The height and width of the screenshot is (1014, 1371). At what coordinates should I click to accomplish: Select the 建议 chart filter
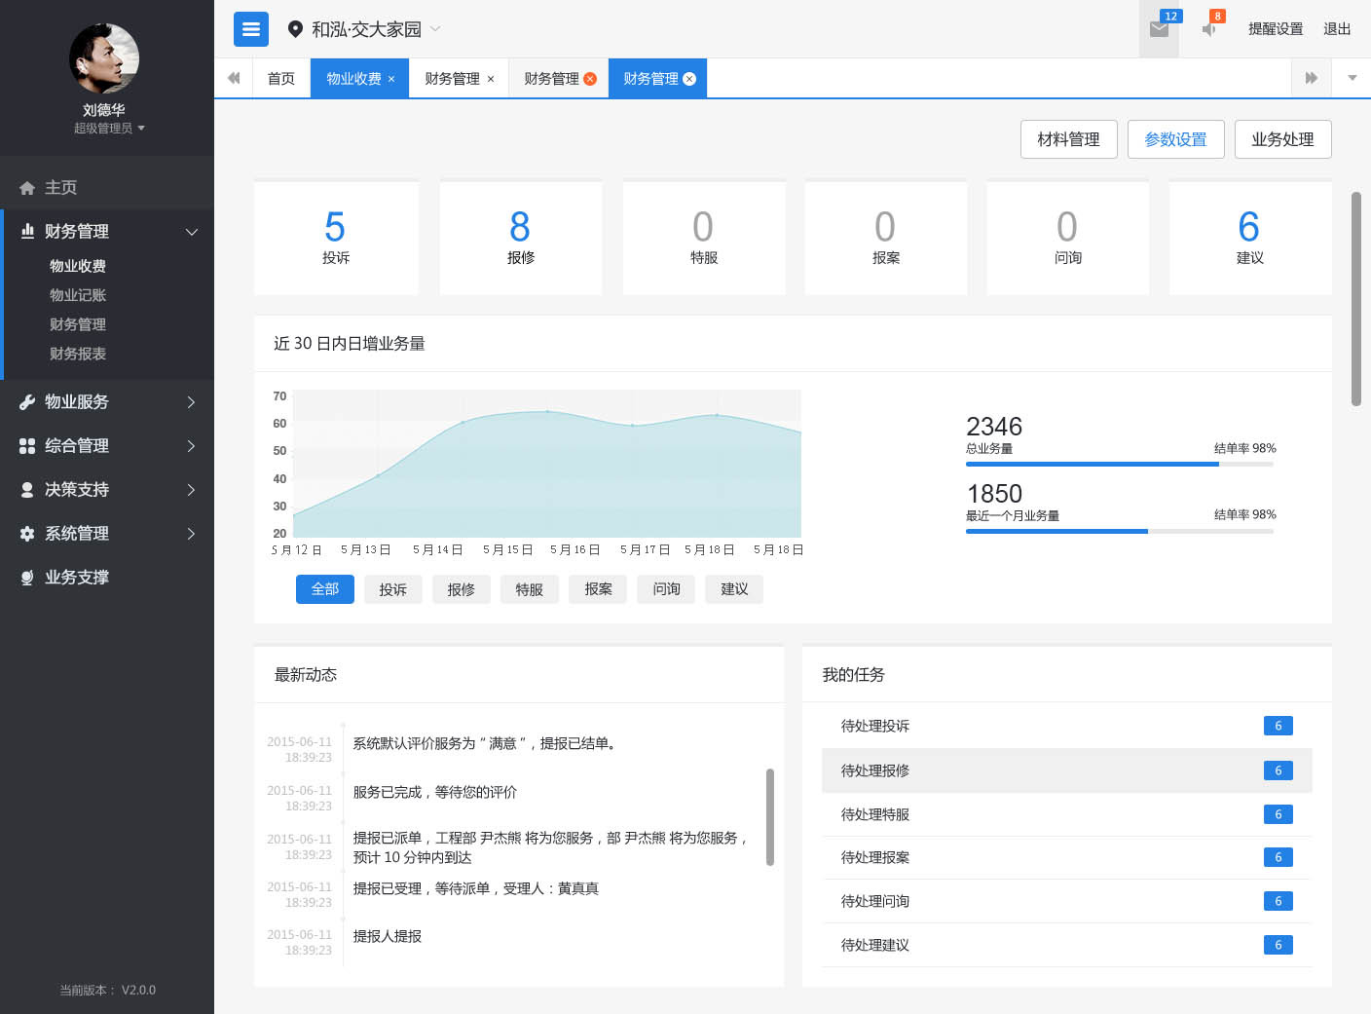734,589
